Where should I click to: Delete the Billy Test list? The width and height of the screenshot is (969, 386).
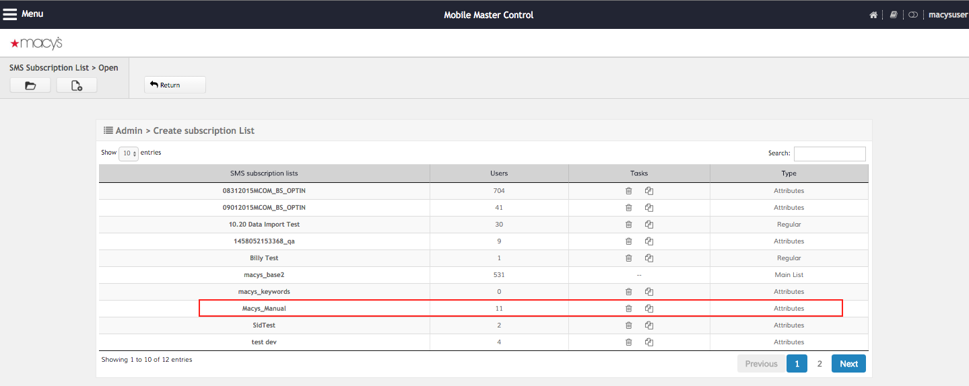628,258
